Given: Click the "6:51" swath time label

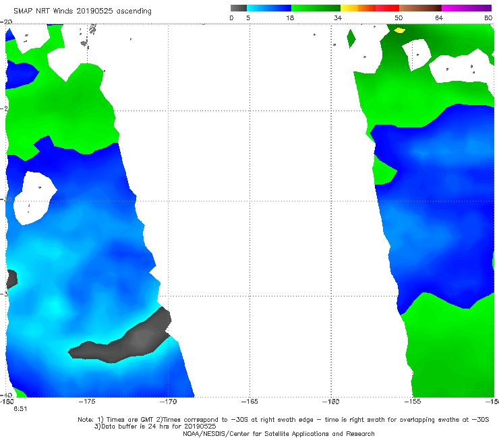Looking at the screenshot, I should point(20,409).
